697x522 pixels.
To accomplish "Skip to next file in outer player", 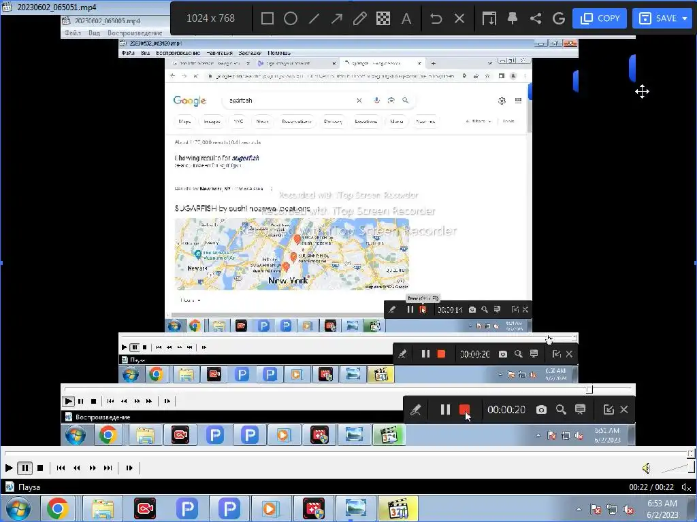I will pos(108,468).
